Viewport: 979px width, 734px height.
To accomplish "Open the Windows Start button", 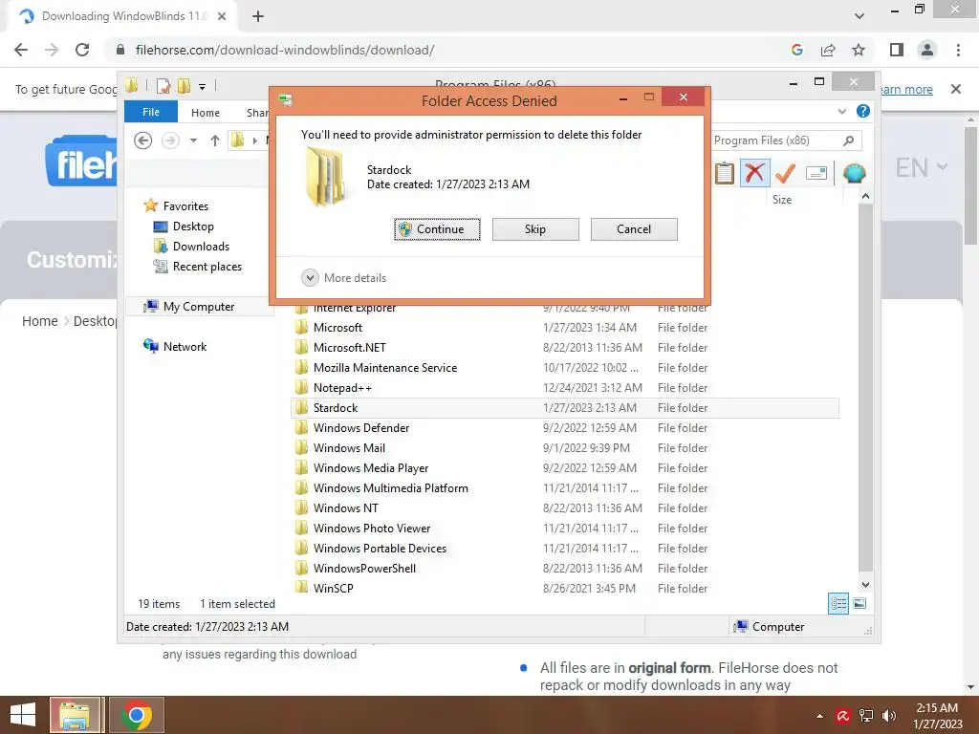I will [x=23, y=715].
